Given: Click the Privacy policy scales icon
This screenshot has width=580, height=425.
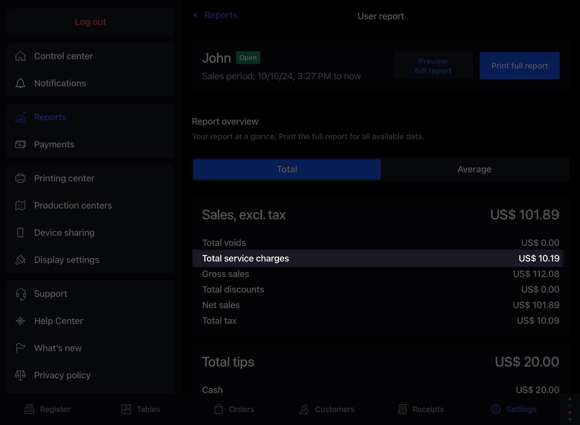Looking at the screenshot, I should (x=21, y=375).
